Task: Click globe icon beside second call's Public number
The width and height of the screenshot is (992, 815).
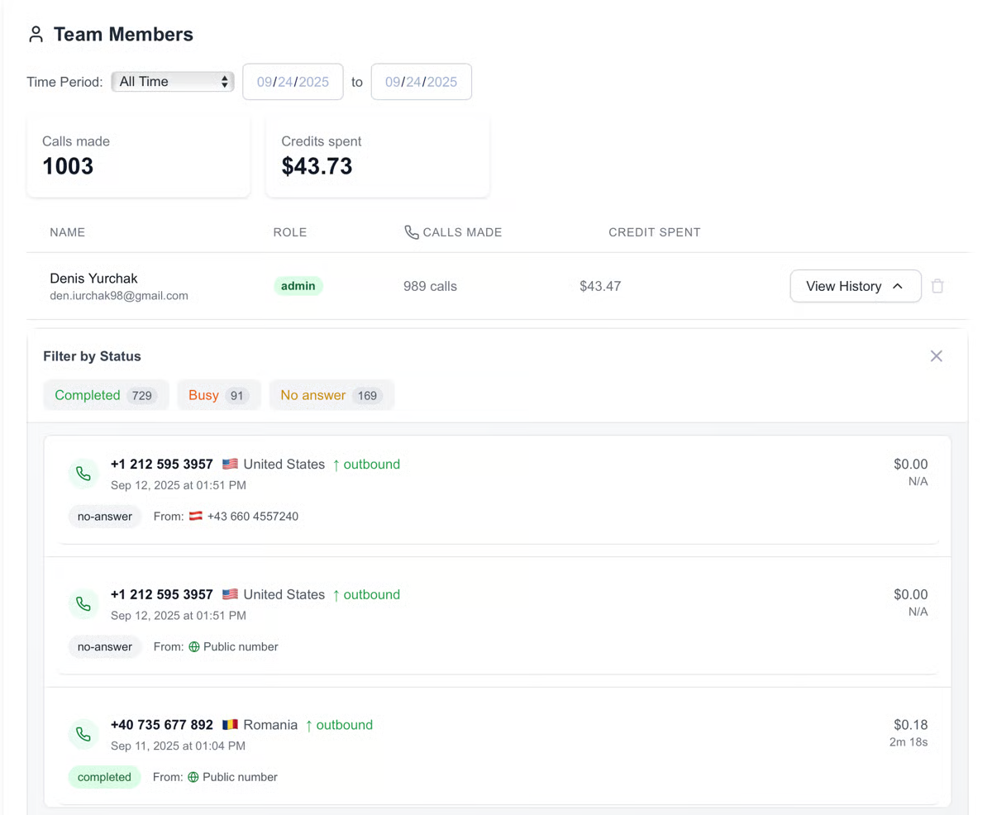Action: (194, 647)
